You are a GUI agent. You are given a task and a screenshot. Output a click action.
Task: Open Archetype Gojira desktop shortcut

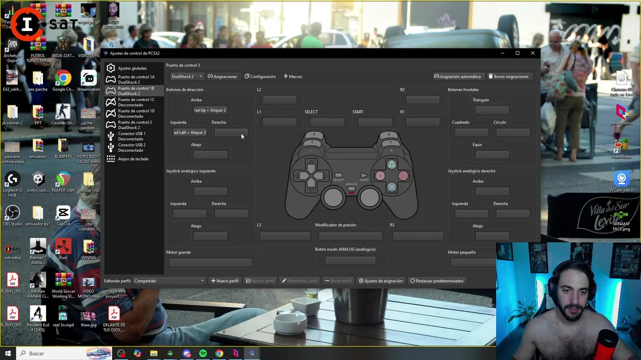point(13,50)
